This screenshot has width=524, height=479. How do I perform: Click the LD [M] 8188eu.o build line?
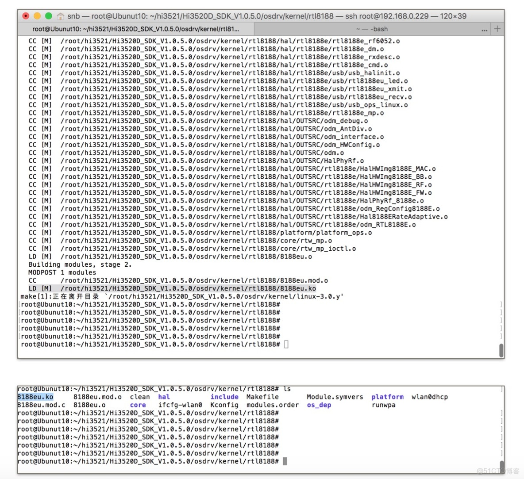coord(170,257)
